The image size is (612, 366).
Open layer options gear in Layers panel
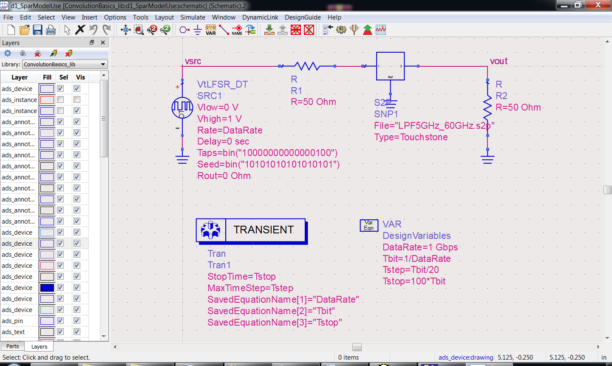[x=8, y=53]
